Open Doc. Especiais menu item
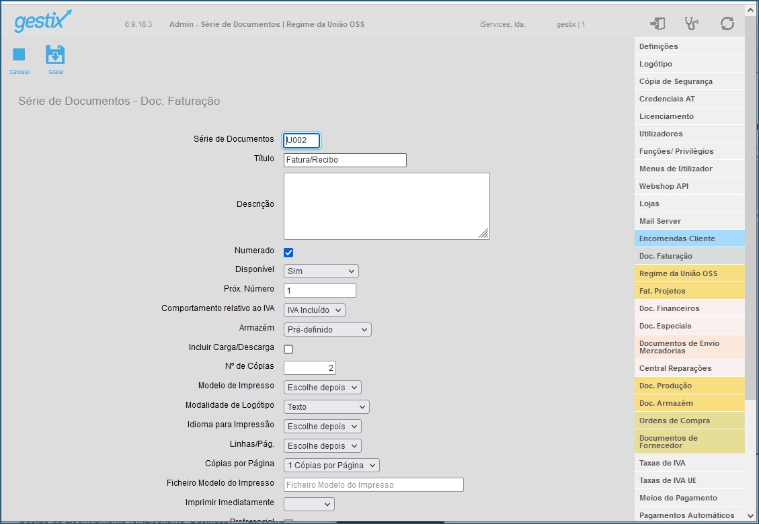Image resolution: width=759 pixels, height=524 pixels. pos(689,326)
